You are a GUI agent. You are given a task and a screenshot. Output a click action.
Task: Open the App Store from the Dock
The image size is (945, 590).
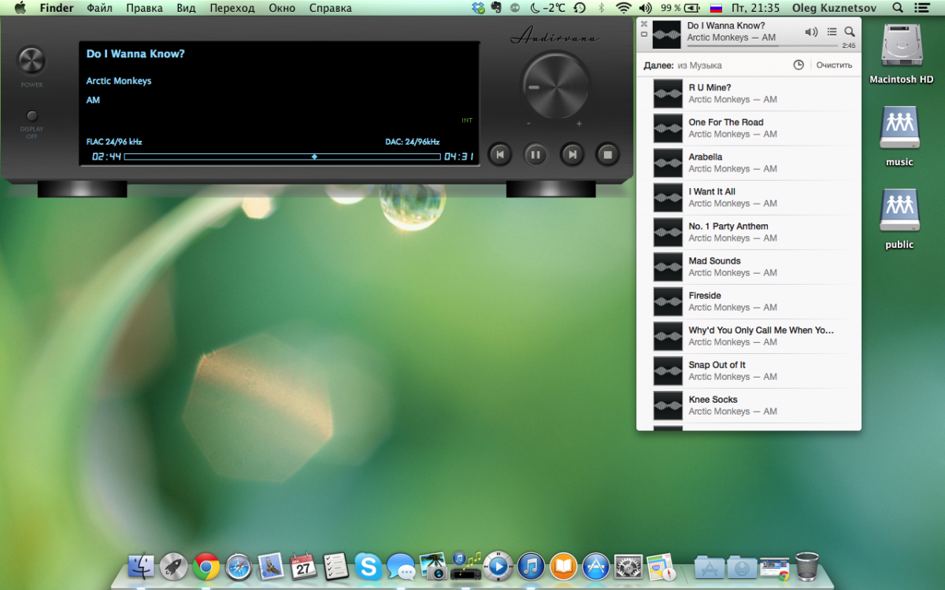point(595,566)
